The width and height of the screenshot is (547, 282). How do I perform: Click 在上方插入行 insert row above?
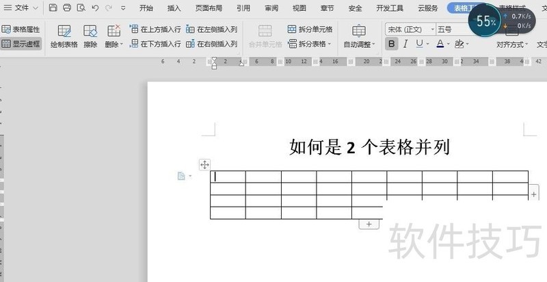point(155,29)
